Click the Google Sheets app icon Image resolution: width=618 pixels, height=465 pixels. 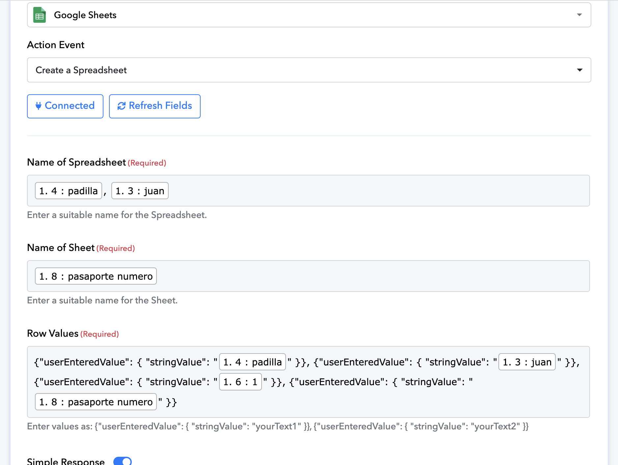(x=40, y=15)
